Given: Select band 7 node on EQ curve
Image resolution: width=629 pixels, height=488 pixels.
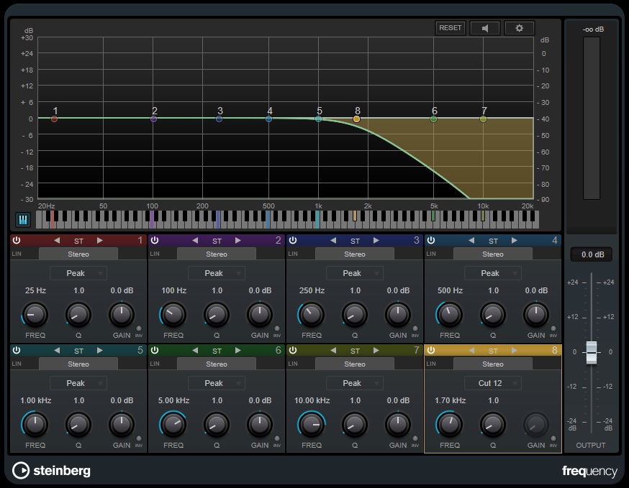Looking at the screenshot, I should coord(484,119).
